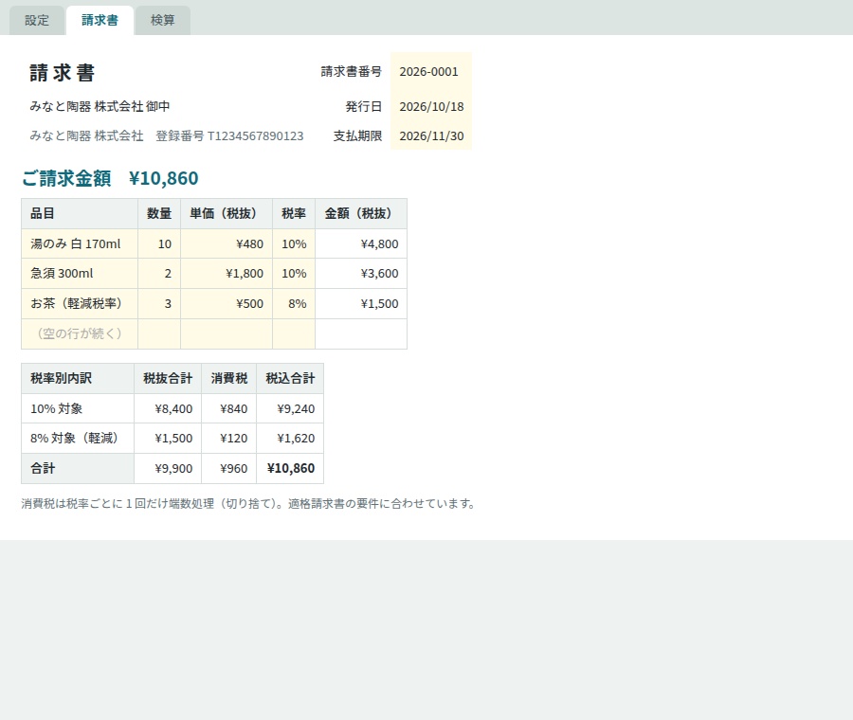Click recipient みなと陶器 株式会社 御中
This screenshot has height=720, width=853.
(100, 107)
